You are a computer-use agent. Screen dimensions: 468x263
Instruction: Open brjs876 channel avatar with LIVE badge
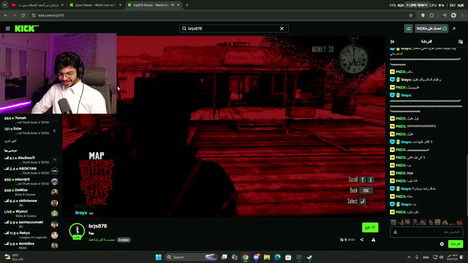point(77,231)
